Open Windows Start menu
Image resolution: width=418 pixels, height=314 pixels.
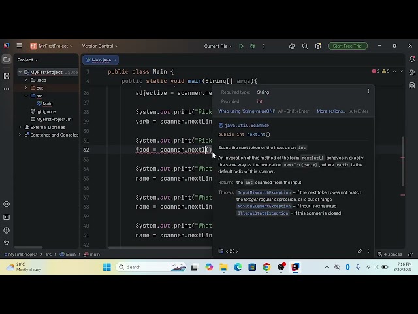click(x=107, y=267)
